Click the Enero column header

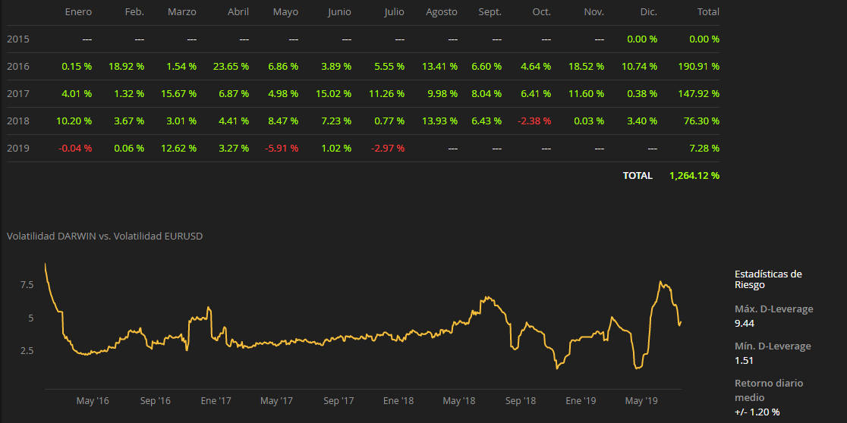78,12
